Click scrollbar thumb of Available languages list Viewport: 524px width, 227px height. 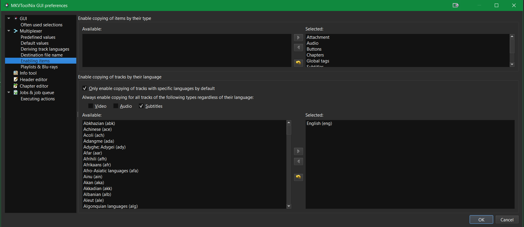(x=289, y=130)
